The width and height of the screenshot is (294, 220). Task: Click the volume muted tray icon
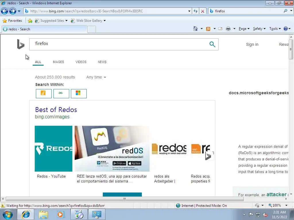click(x=265, y=215)
